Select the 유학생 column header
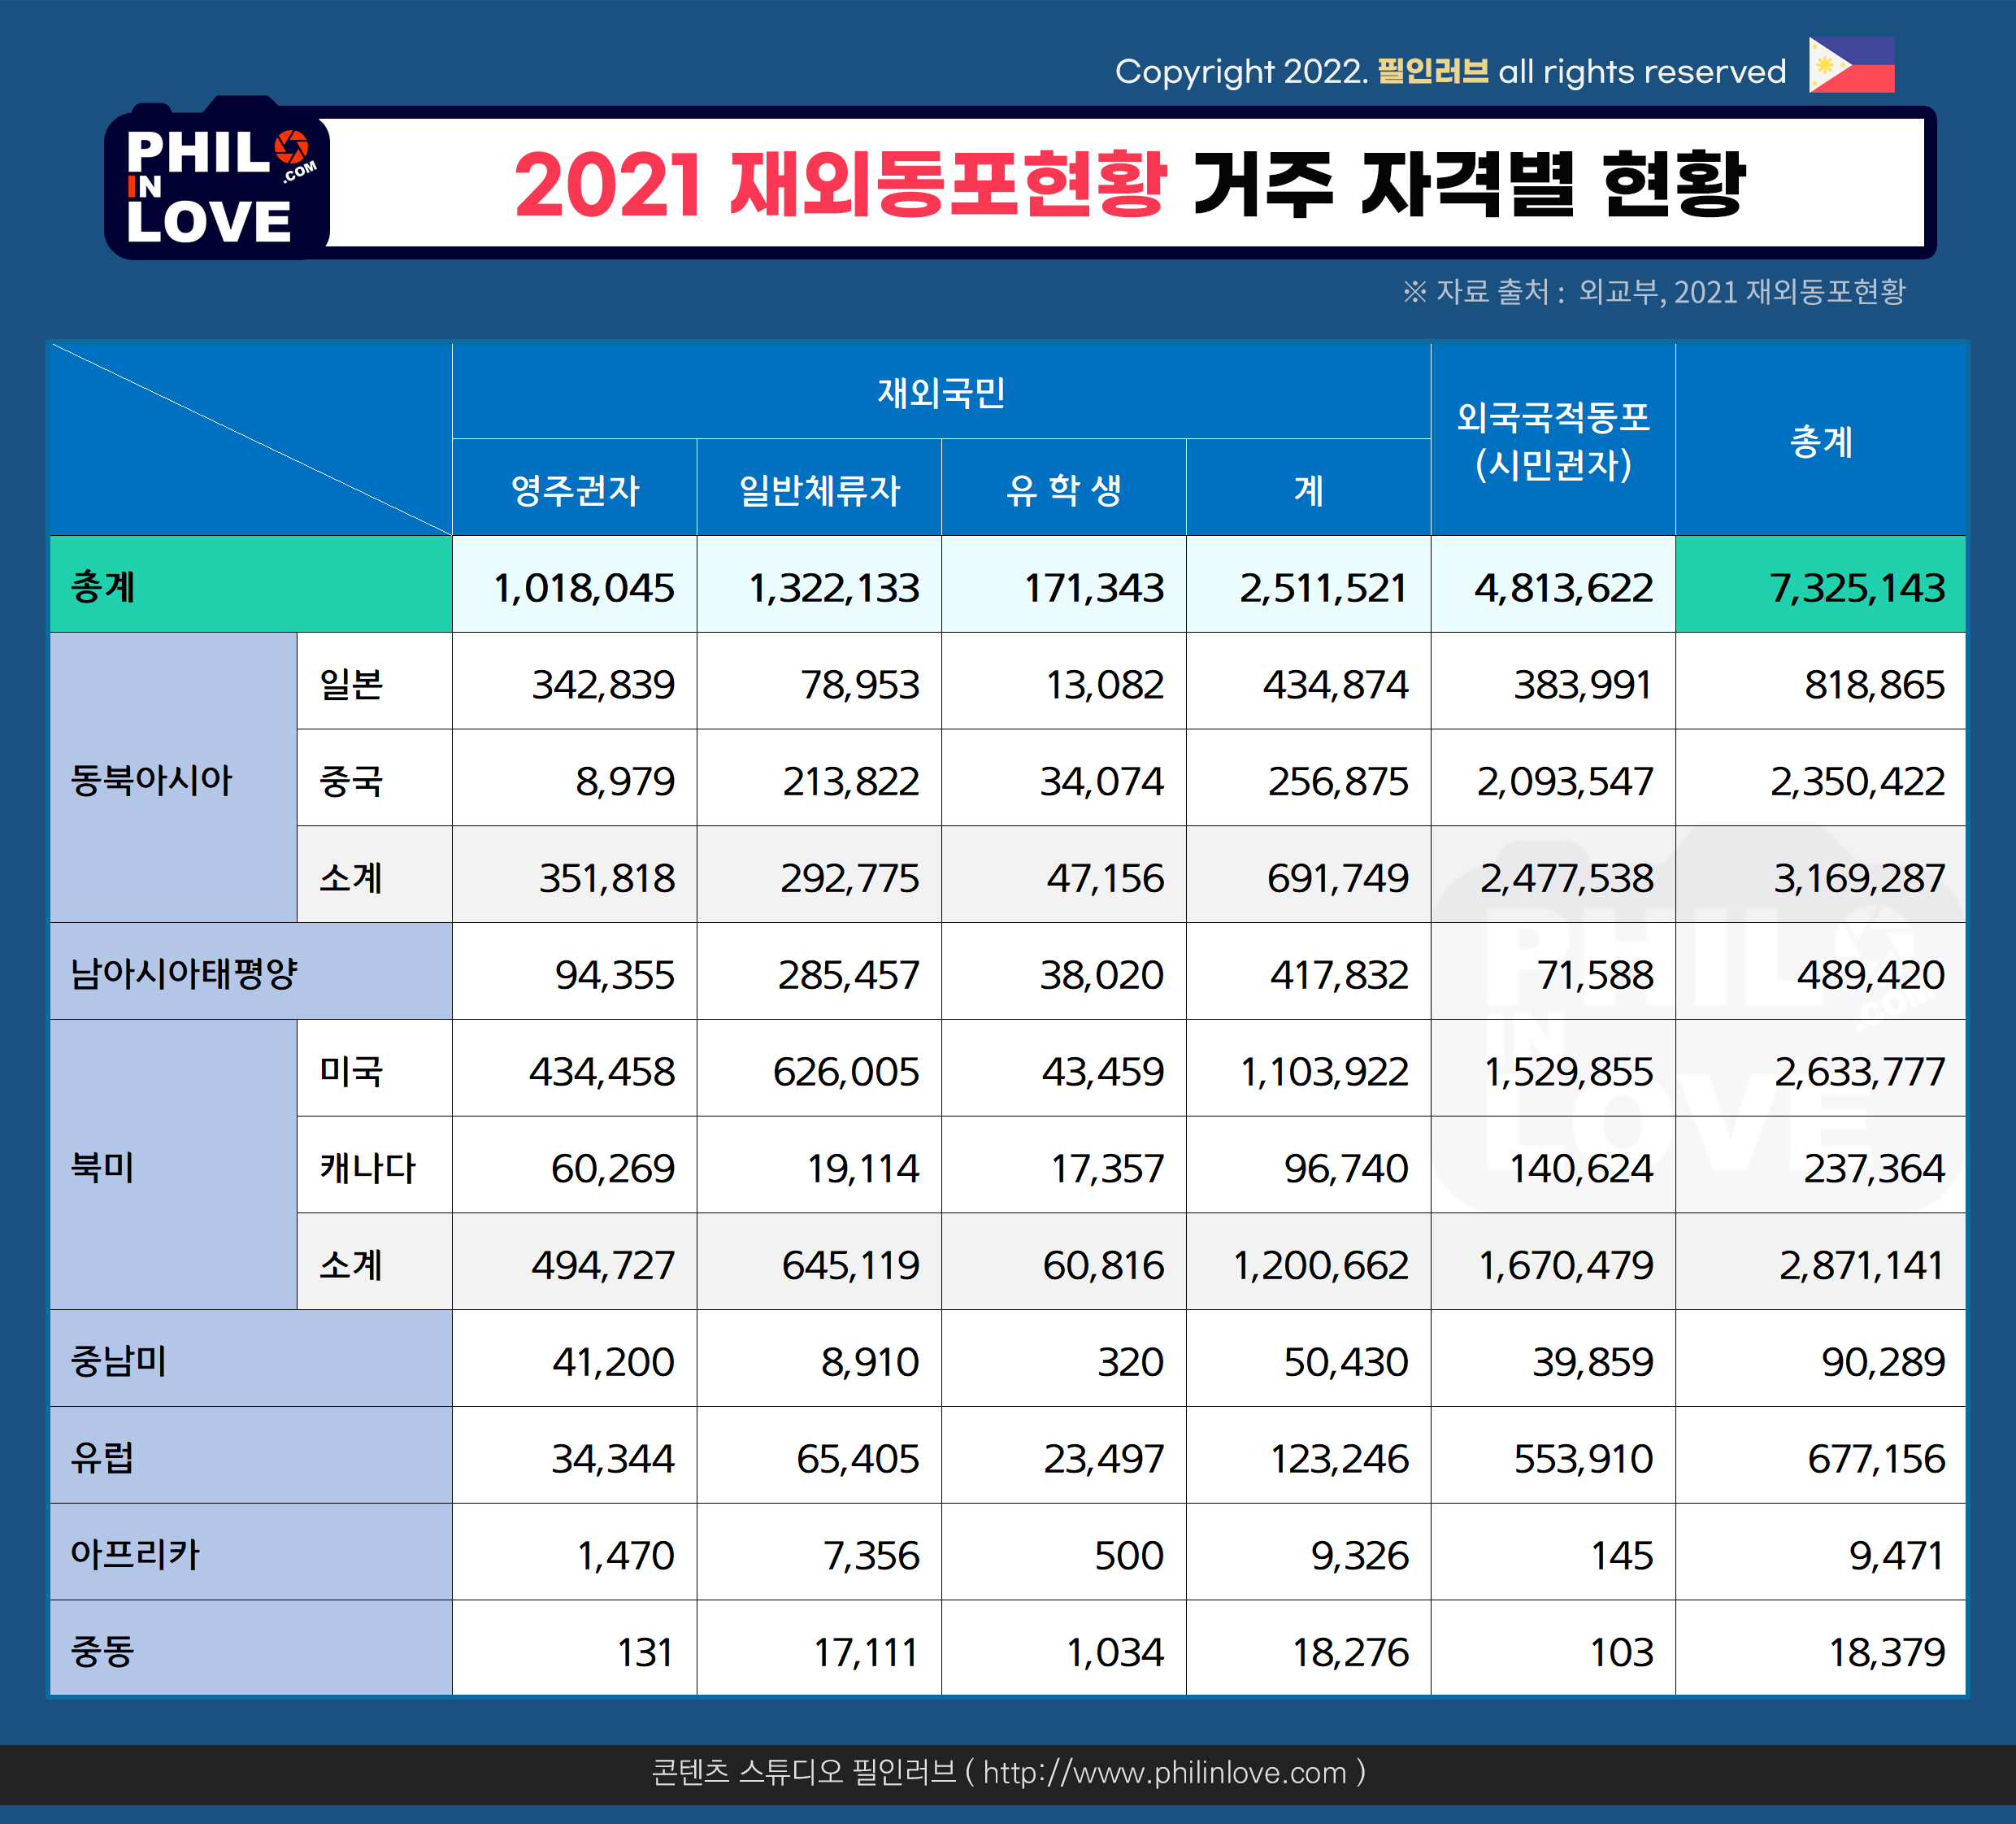The image size is (2016, 1824). point(1063,490)
